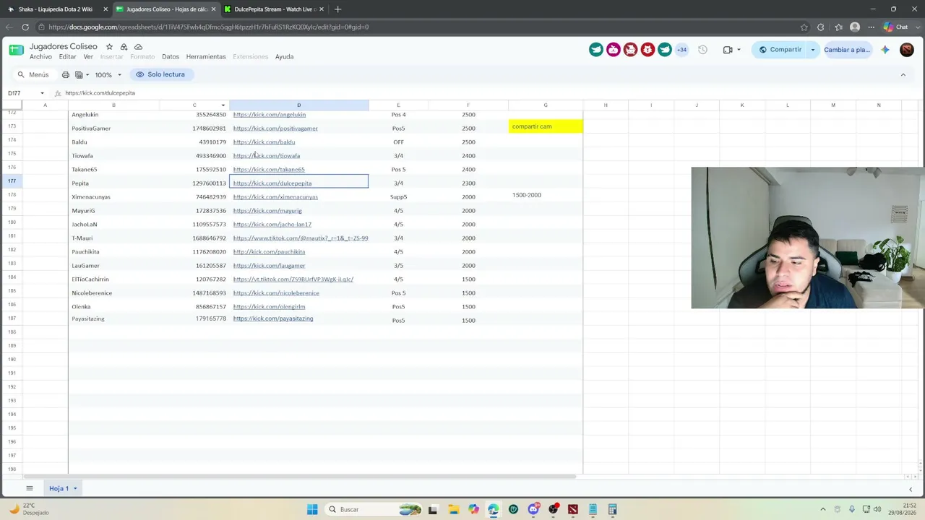The image size is (925, 520).
Task: Open the move-to-folder icon
Action: pyautogui.click(x=124, y=47)
